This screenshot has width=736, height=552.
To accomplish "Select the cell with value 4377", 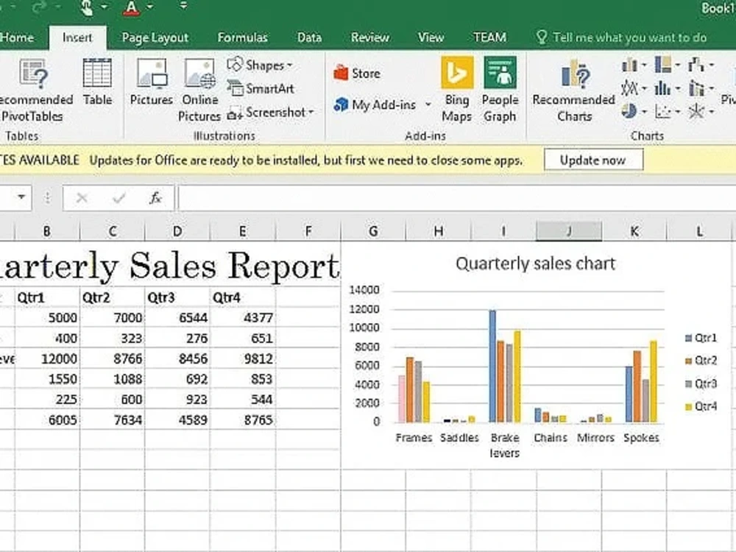I will click(x=243, y=318).
